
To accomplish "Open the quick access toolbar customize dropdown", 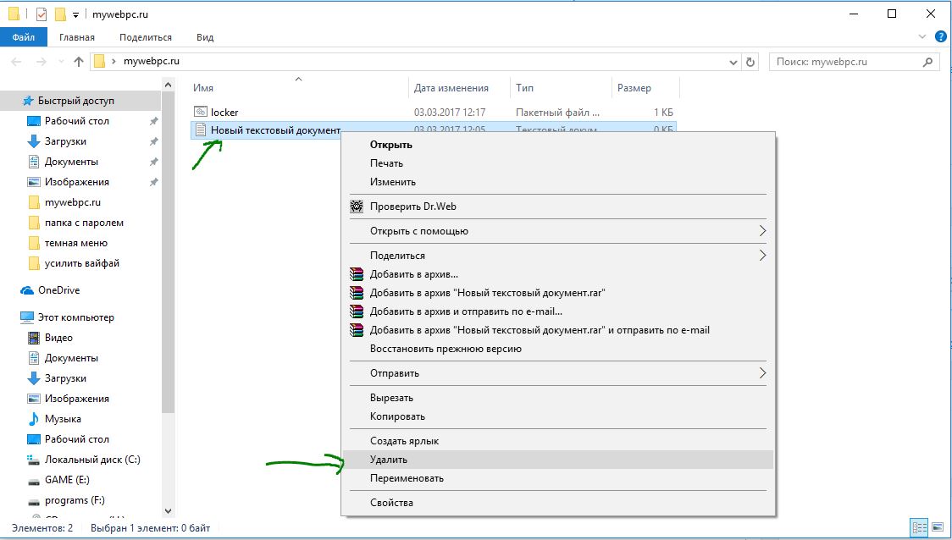I will point(75,14).
